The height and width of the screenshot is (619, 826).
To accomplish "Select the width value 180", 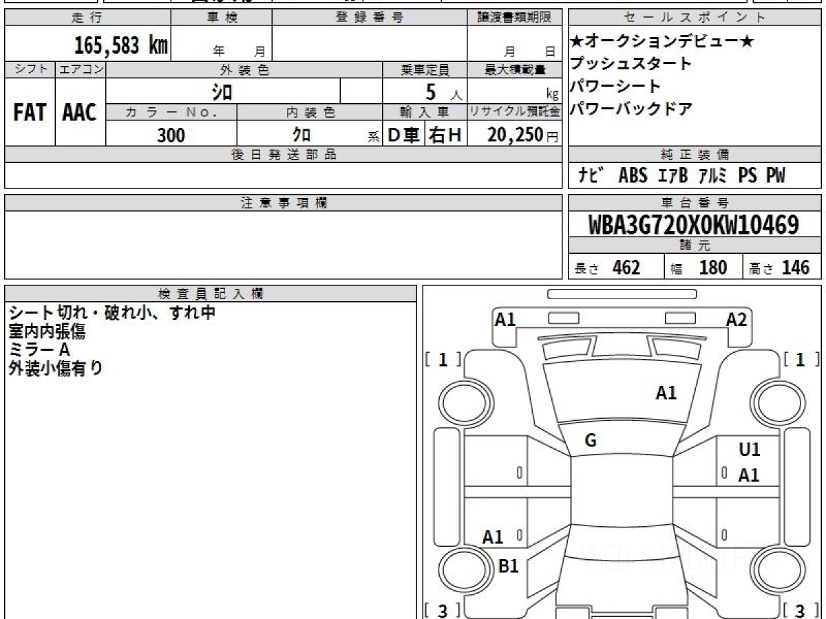I will pos(712,268).
